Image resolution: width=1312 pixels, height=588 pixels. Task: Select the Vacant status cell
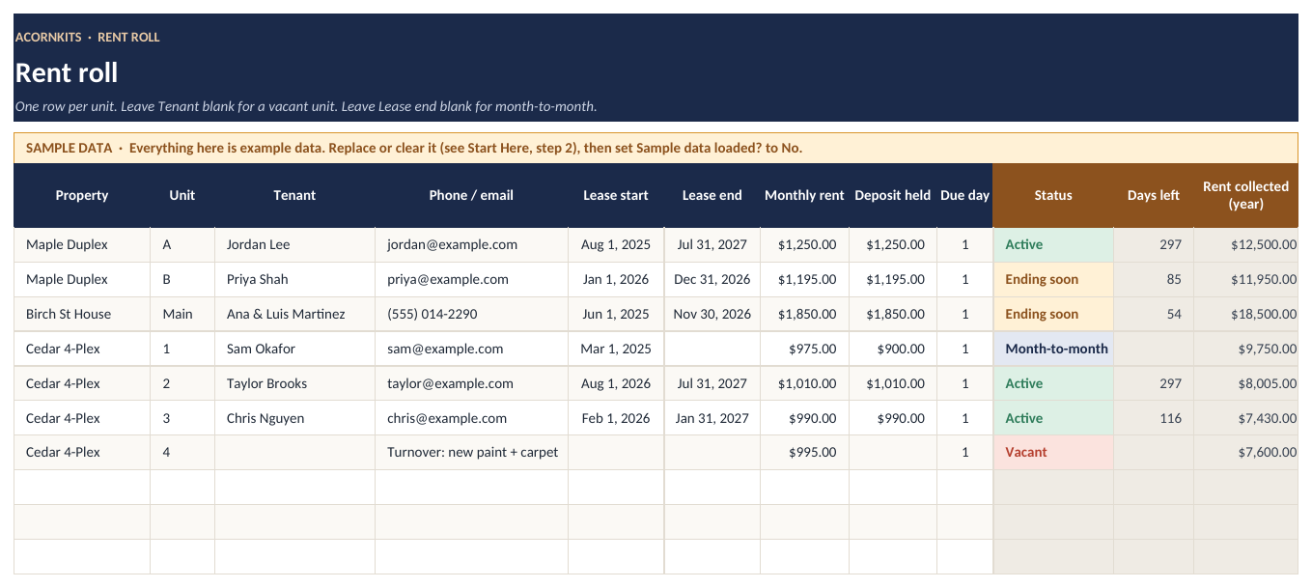pos(1053,452)
